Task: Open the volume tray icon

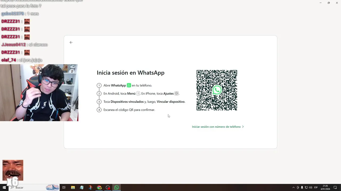Action: (x=311, y=188)
